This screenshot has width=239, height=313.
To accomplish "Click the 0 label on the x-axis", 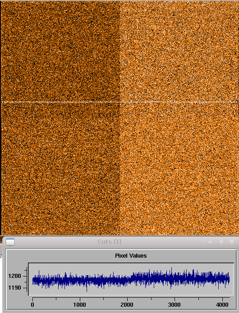I will 32,304.
